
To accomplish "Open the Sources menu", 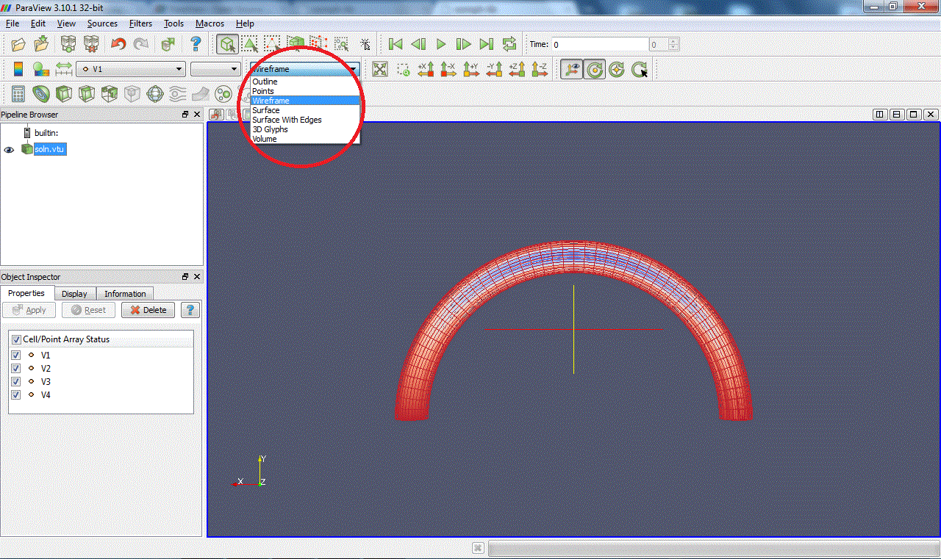I will [x=102, y=24].
